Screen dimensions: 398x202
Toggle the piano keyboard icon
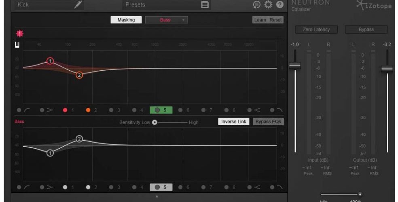17,45
